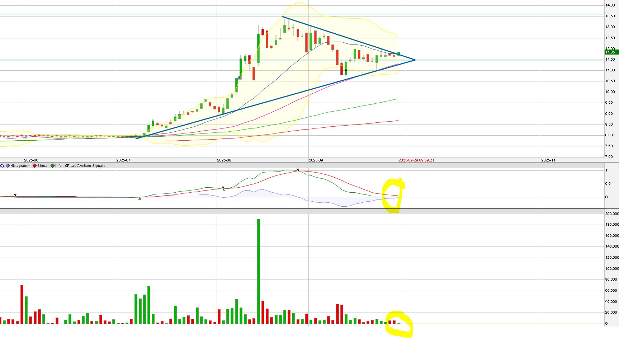Image resolution: width=619 pixels, height=338 pixels.
Task: Click the buy/sell signal marker pair near 2025-08
Action: (223, 189)
